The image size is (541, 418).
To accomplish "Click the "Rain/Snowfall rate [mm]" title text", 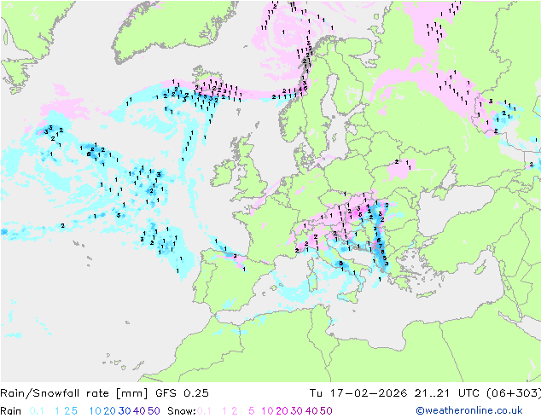I will 74,393.
